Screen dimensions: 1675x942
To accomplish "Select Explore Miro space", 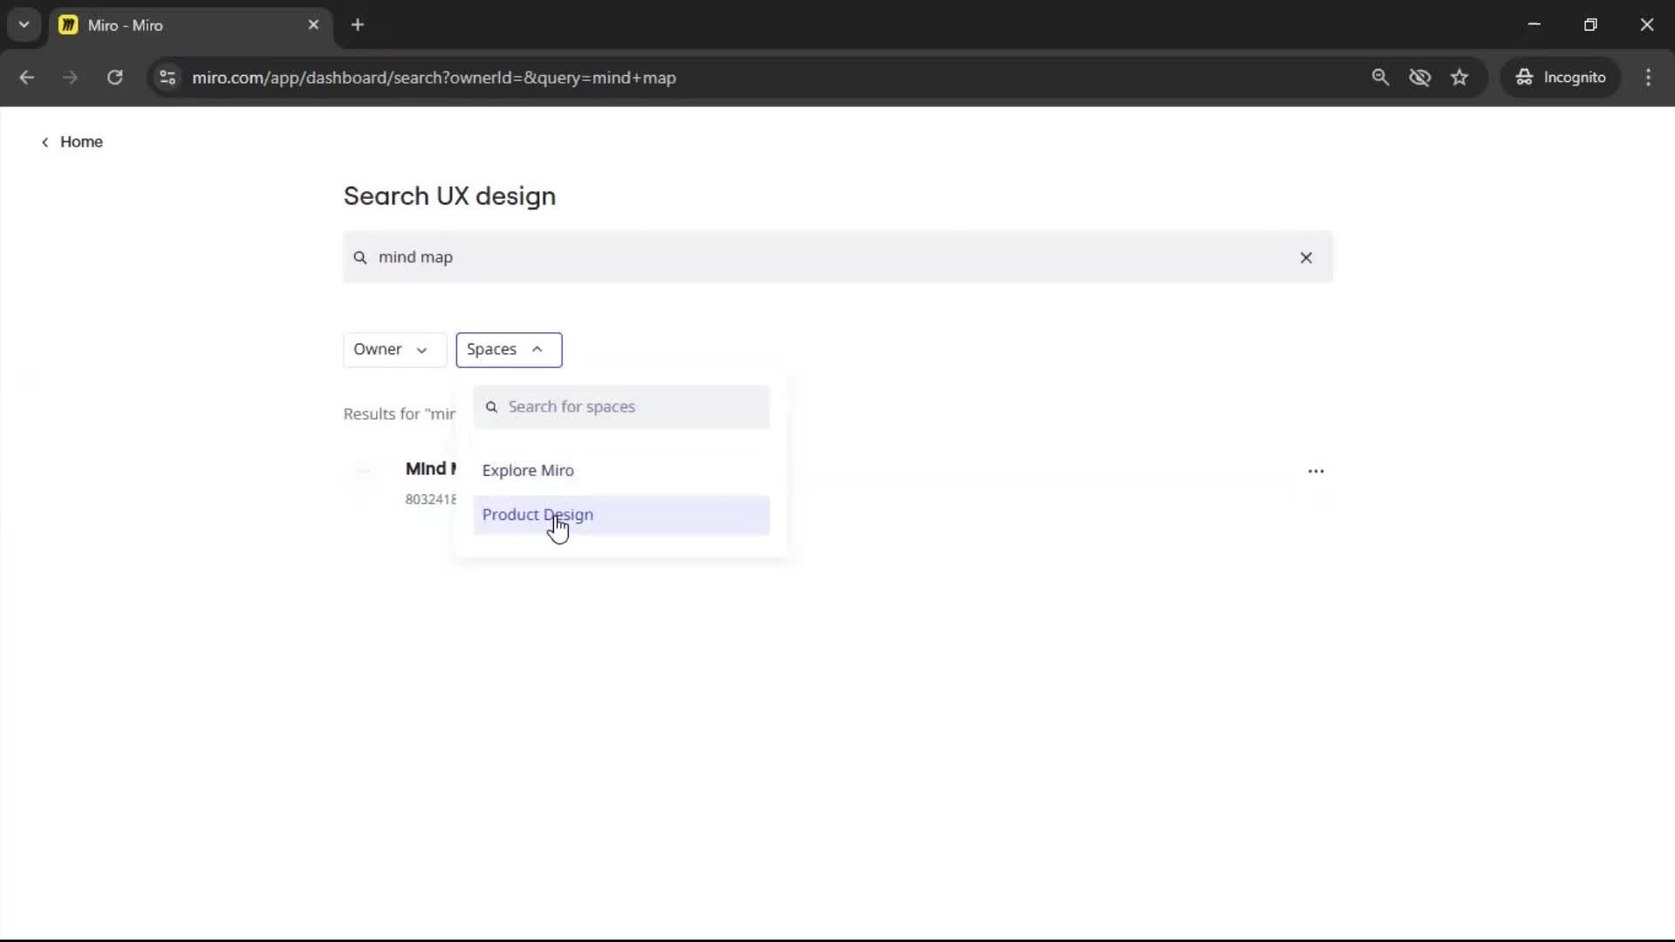I will [621, 470].
